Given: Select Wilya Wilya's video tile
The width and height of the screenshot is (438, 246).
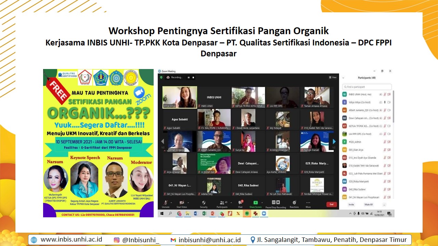Looking at the screenshot, I should pyautogui.click(x=180, y=97).
